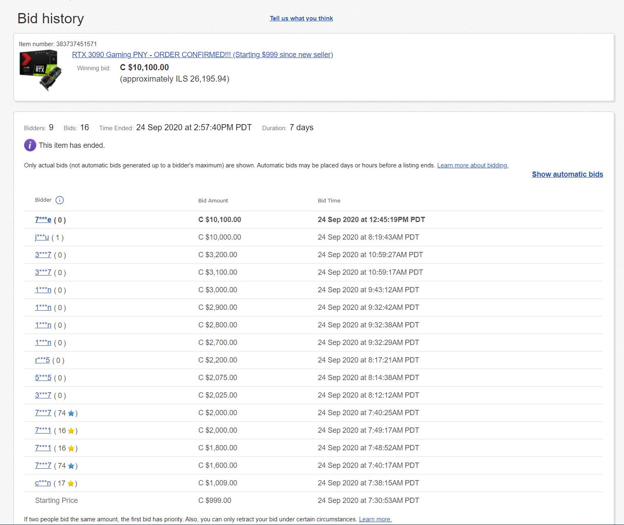Click the 'Bid history' page heading

coord(51,18)
